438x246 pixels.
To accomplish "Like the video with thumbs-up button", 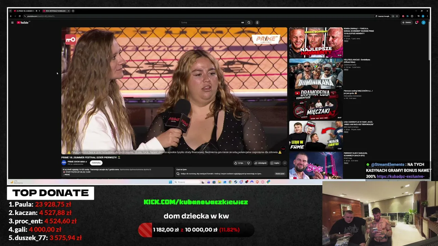I will (x=239, y=163).
